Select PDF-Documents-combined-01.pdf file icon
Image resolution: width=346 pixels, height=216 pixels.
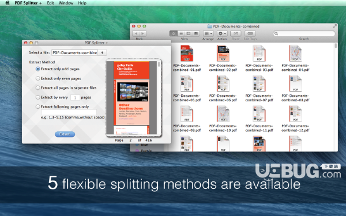coord(187,54)
